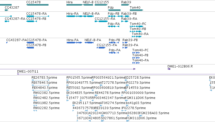
Task: Select the NELF-B-PA protein label
Action: (93, 40)
